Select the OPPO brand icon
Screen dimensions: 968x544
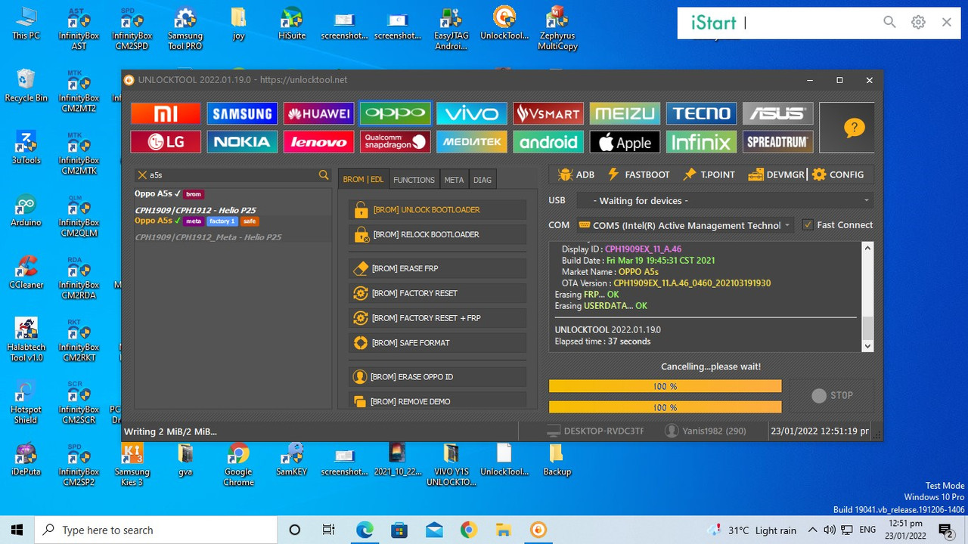click(x=396, y=113)
